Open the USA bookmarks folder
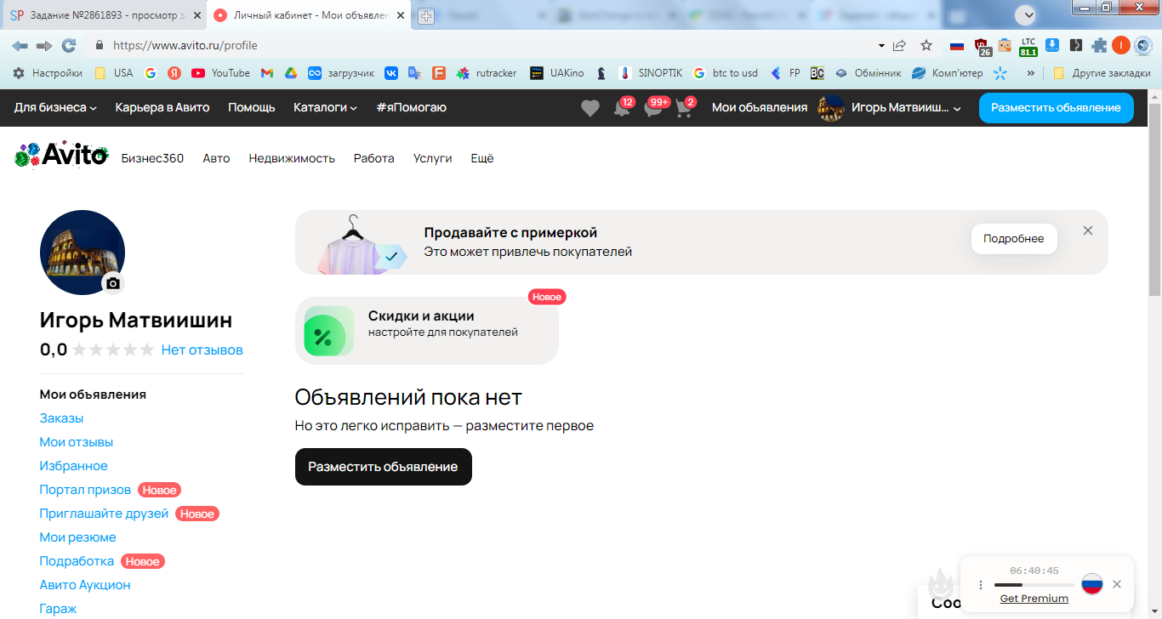Image resolution: width=1162 pixels, height=619 pixels. [113, 73]
